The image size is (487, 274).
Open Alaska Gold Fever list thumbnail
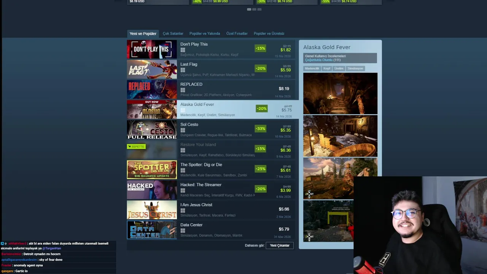152,110
